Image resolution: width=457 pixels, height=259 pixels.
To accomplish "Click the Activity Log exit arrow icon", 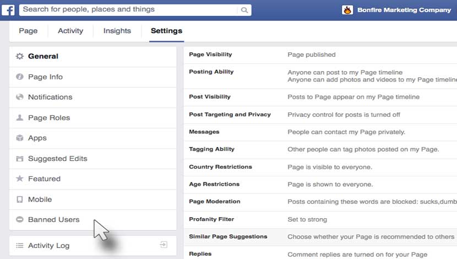I will coord(164,245).
